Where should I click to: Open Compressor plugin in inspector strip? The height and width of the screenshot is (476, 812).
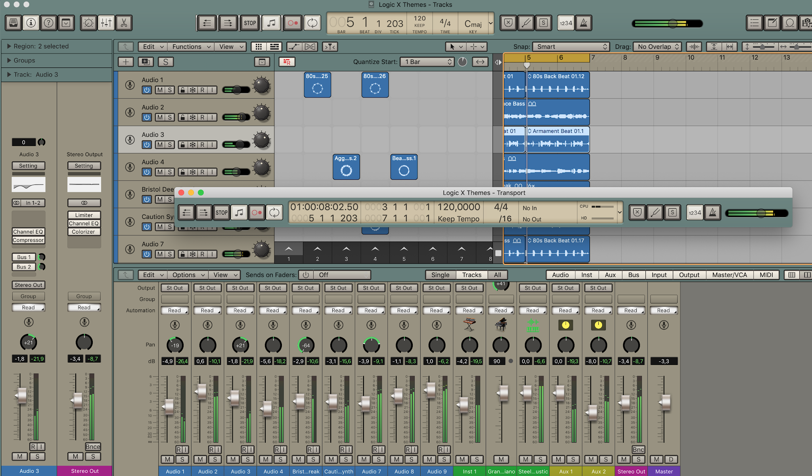(28, 240)
